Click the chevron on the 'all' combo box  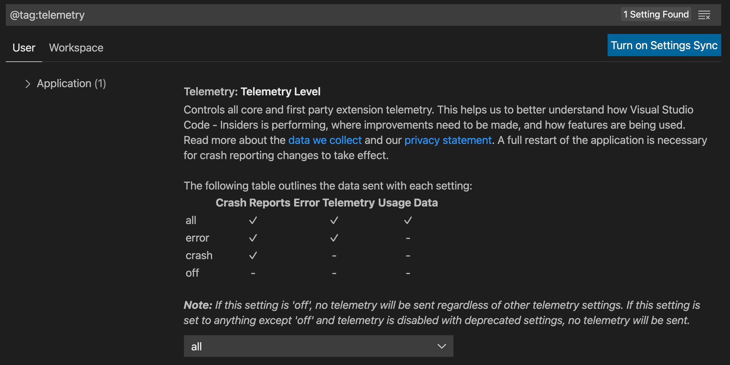441,346
